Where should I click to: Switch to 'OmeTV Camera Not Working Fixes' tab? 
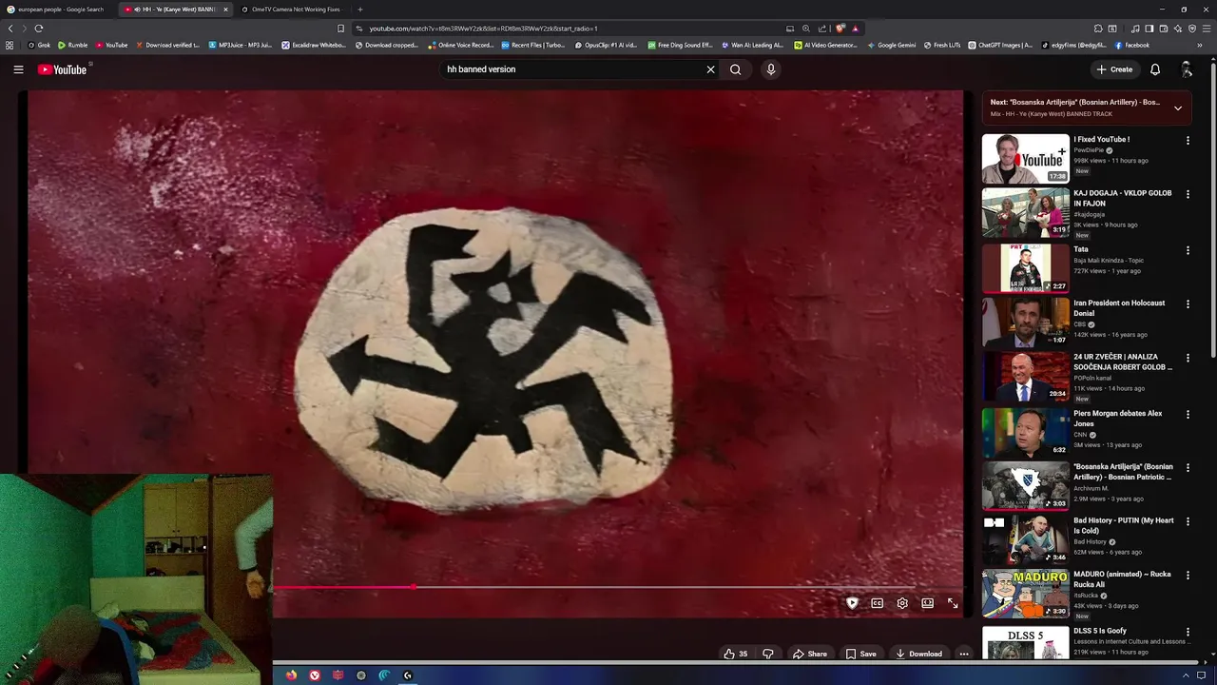(290, 9)
